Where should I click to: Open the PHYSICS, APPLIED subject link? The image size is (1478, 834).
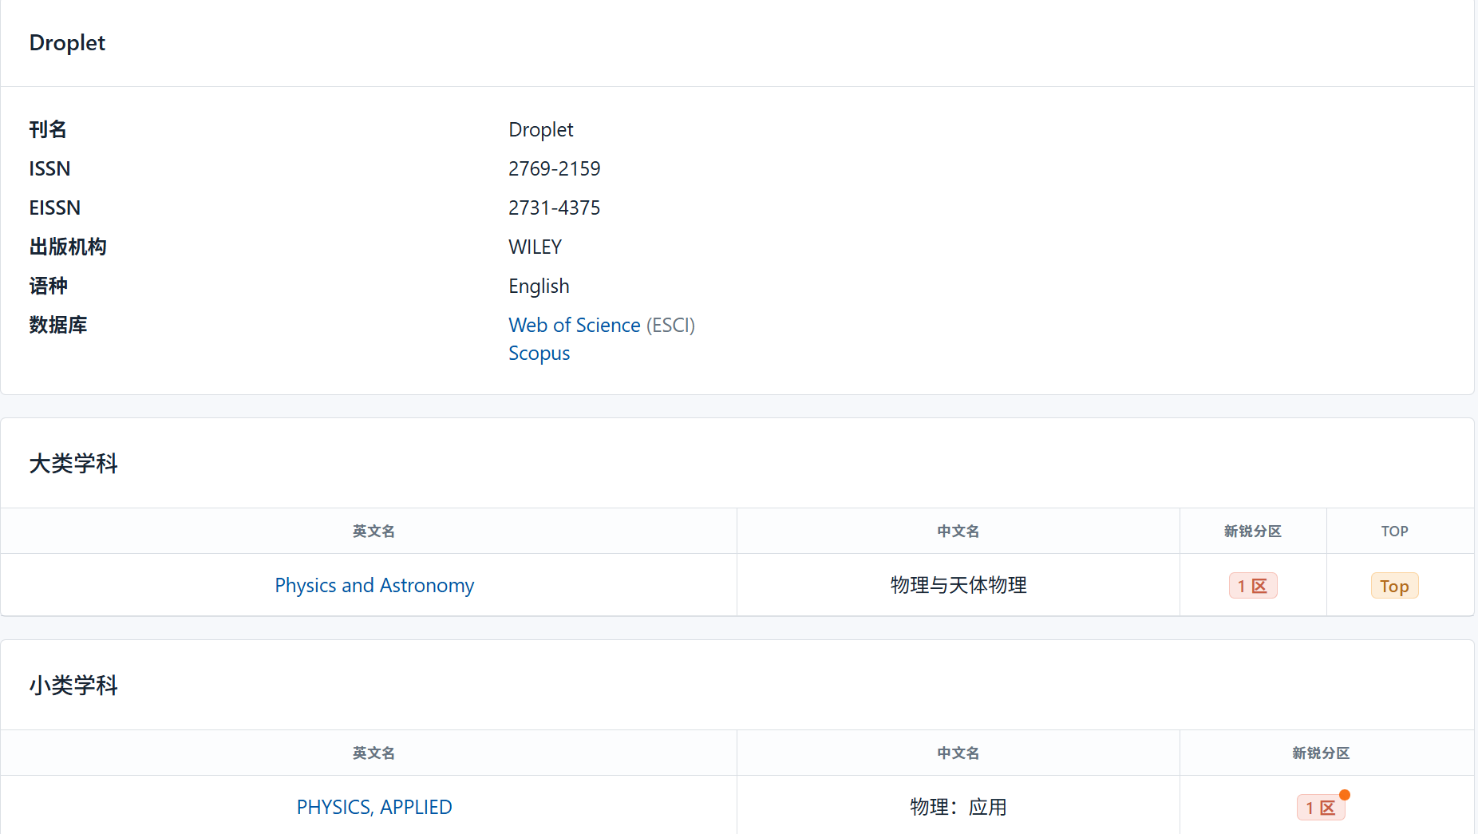[x=374, y=808]
